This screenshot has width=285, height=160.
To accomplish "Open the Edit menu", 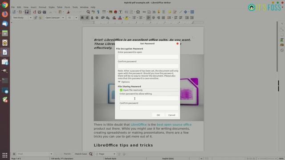I will [x=19, y=7].
